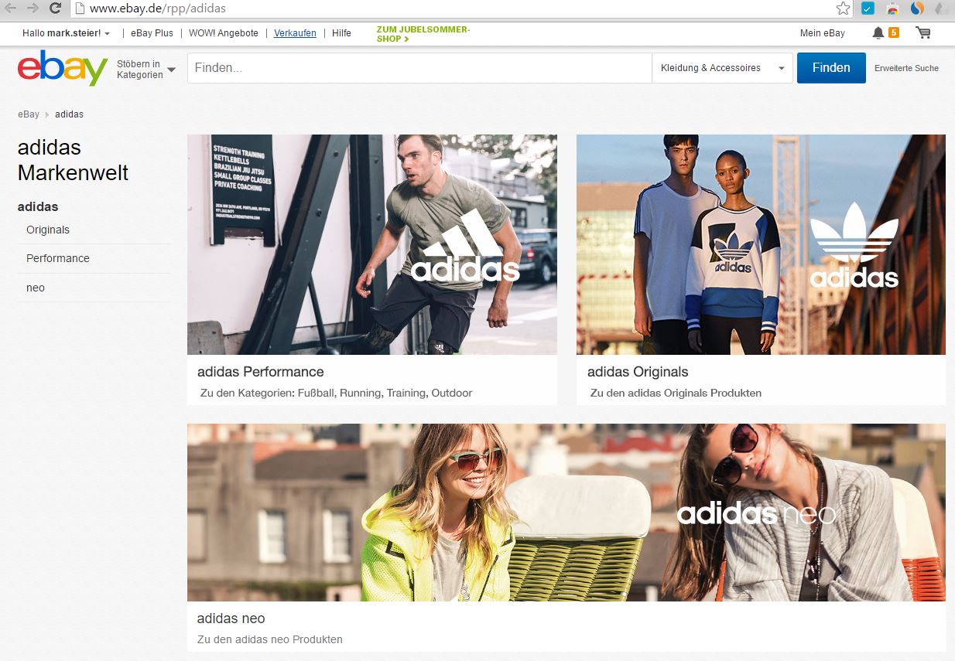
Task: Bookmark this page with the star icon
Action: click(843, 9)
